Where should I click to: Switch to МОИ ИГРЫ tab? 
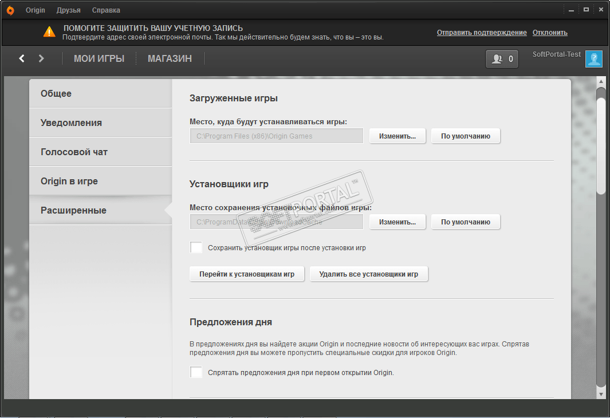click(99, 58)
